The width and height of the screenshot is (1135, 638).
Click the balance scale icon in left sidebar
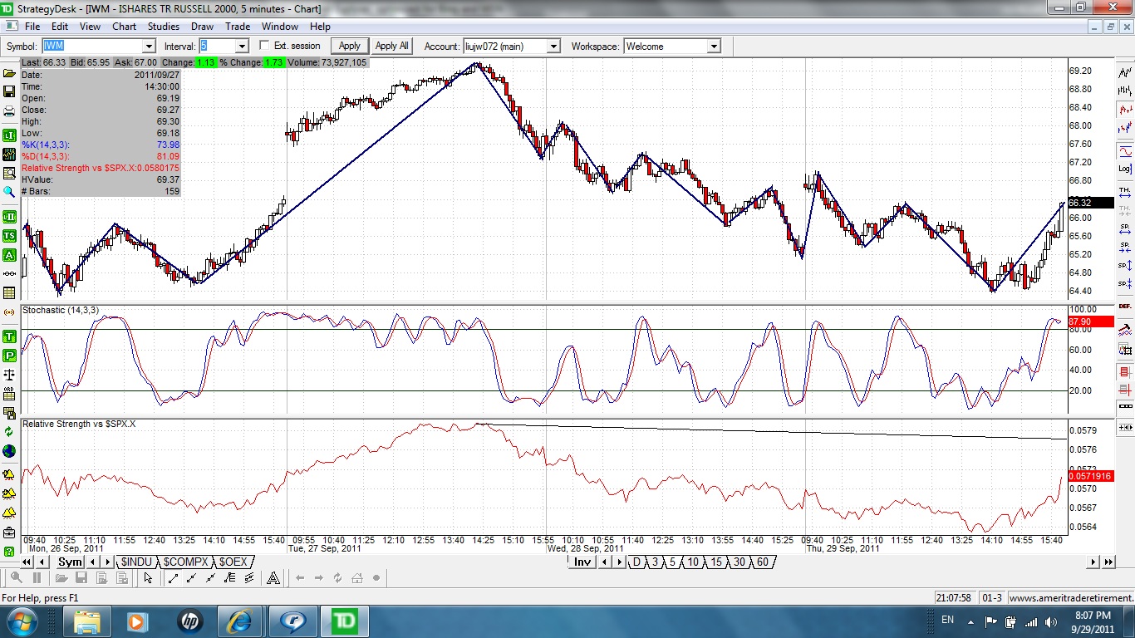tap(9, 375)
